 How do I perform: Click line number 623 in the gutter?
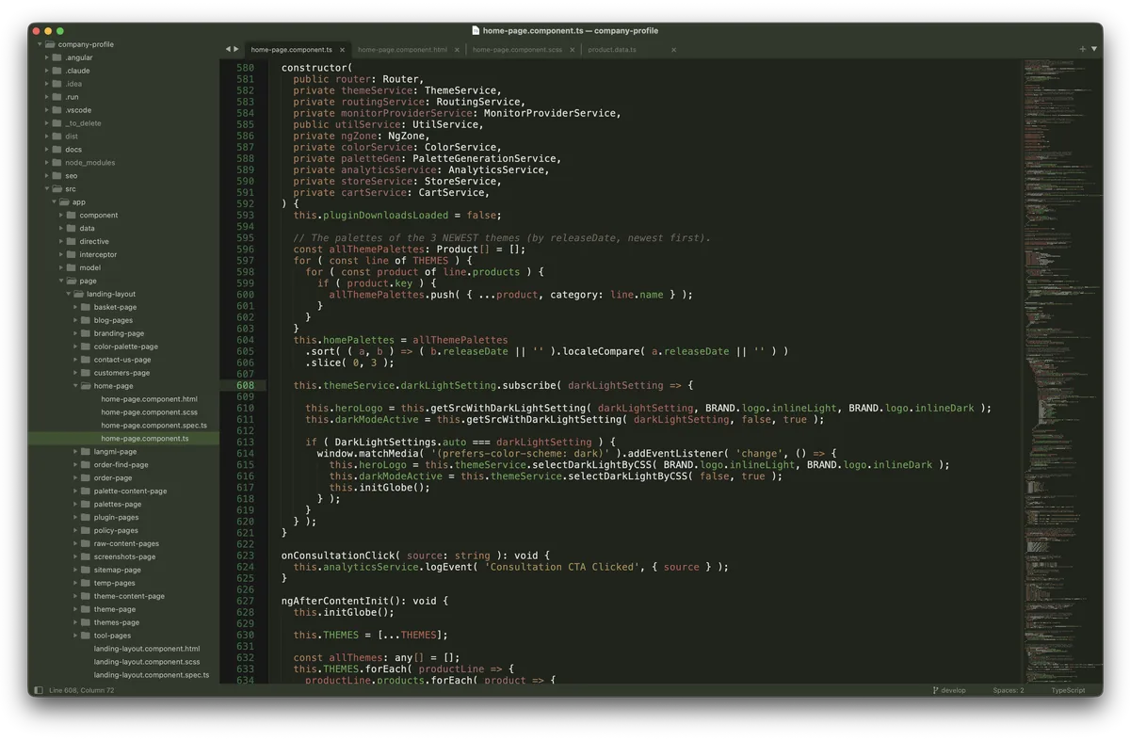pos(245,556)
